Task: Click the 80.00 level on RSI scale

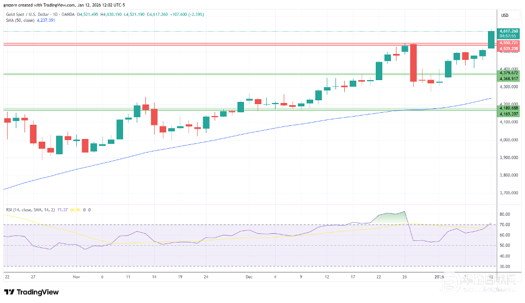Action: 504,214
